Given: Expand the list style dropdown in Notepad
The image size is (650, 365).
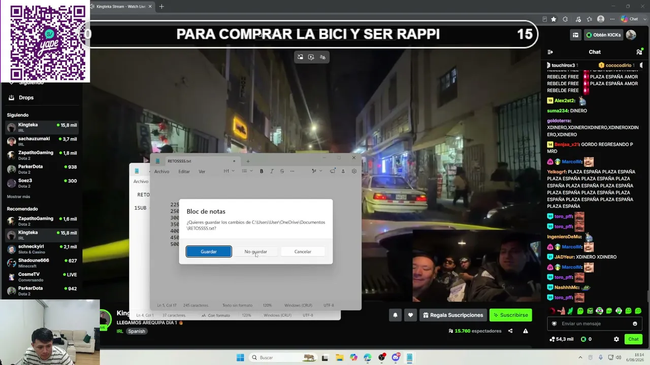Looking at the screenshot, I should [x=247, y=171].
